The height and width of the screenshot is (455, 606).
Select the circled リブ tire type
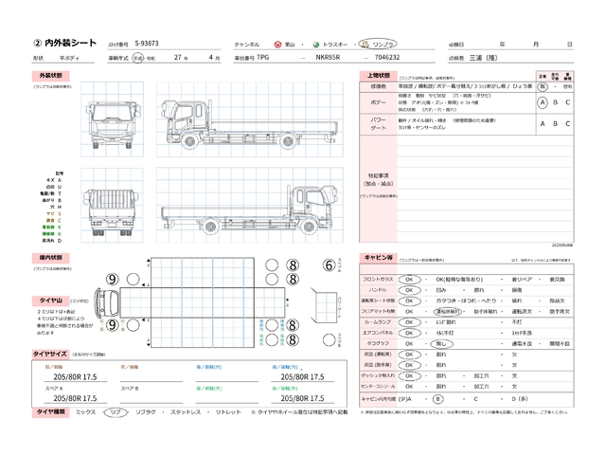pyautogui.click(x=116, y=414)
